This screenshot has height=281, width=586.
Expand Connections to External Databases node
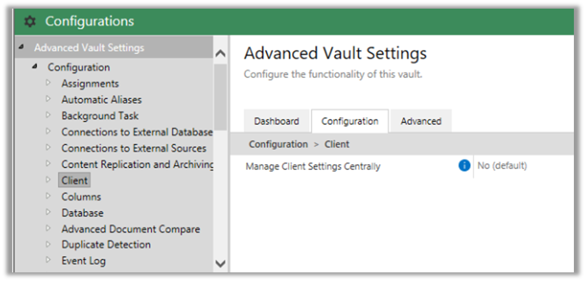tap(48, 131)
